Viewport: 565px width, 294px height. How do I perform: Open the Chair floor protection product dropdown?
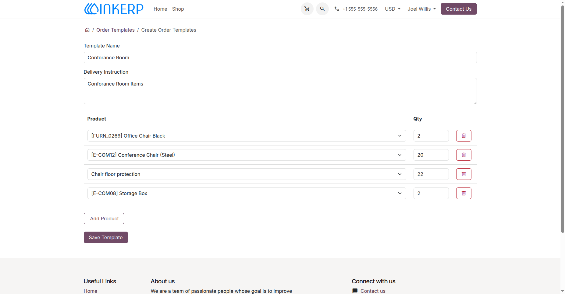pyautogui.click(x=247, y=174)
